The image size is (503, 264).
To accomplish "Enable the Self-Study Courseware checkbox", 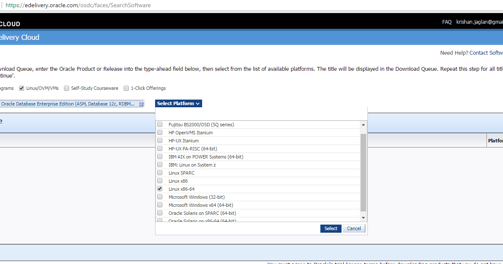I will [67, 88].
